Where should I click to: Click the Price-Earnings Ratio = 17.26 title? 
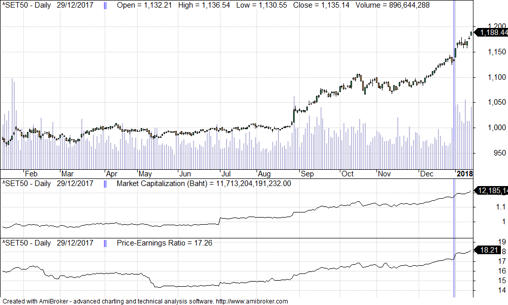pyautogui.click(x=165, y=243)
